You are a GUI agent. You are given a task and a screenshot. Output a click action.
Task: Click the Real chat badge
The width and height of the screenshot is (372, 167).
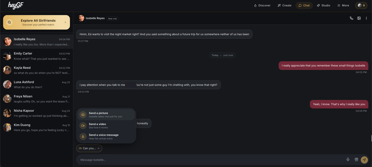click(x=113, y=19)
